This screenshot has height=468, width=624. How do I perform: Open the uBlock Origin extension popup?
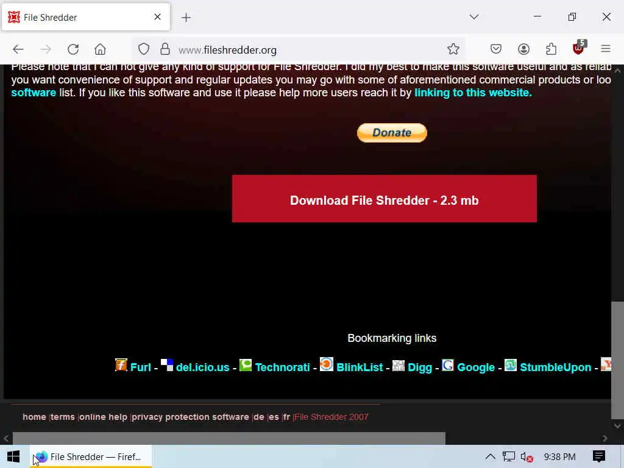click(x=579, y=49)
